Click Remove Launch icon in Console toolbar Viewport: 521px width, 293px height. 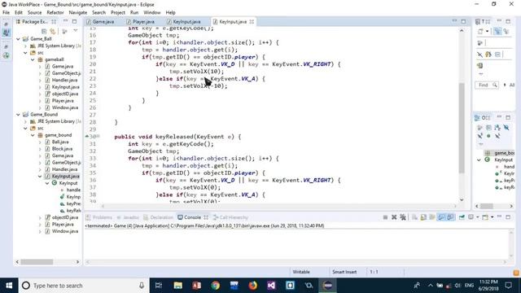point(394,217)
